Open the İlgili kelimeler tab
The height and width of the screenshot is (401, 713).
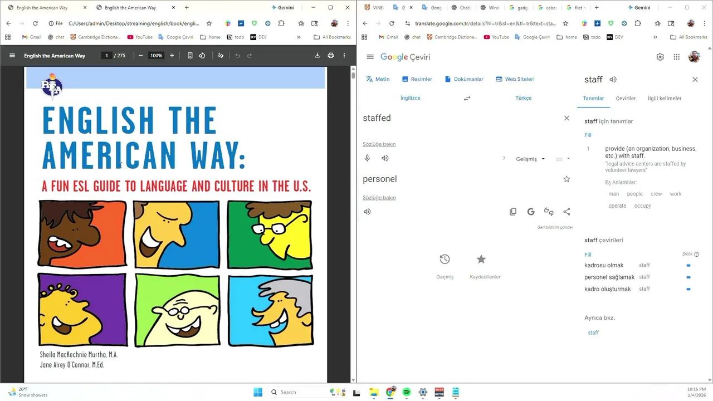click(665, 99)
